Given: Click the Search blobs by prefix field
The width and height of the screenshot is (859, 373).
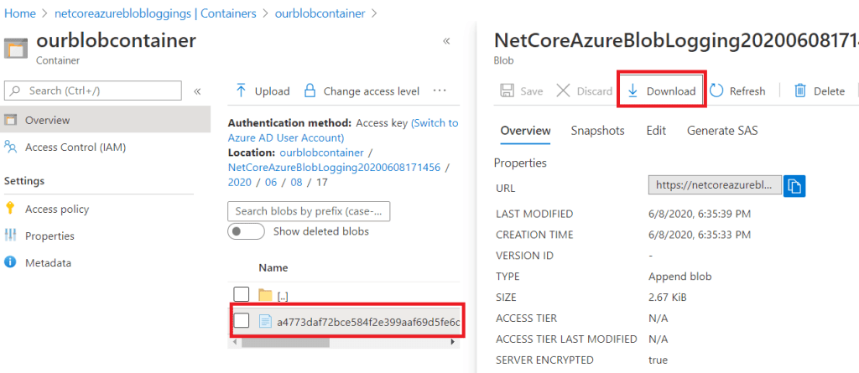Looking at the screenshot, I should [x=309, y=211].
